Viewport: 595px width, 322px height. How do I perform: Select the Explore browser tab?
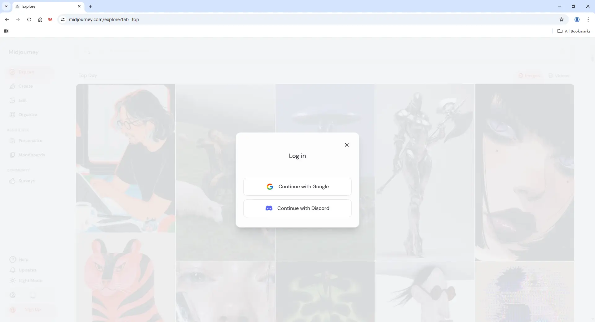pos(48,6)
